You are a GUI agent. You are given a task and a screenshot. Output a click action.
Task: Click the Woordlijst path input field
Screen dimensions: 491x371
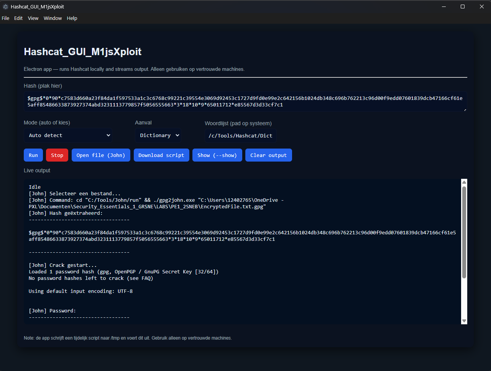click(240, 136)
